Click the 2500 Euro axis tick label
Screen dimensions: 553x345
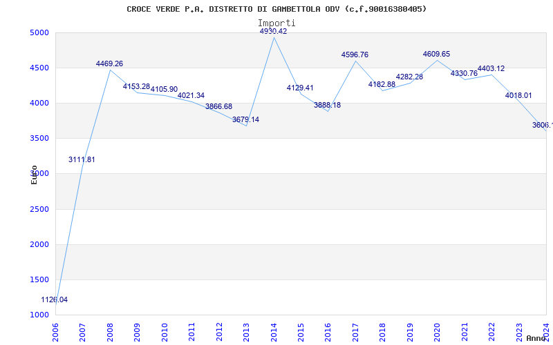tap(39, 210)
